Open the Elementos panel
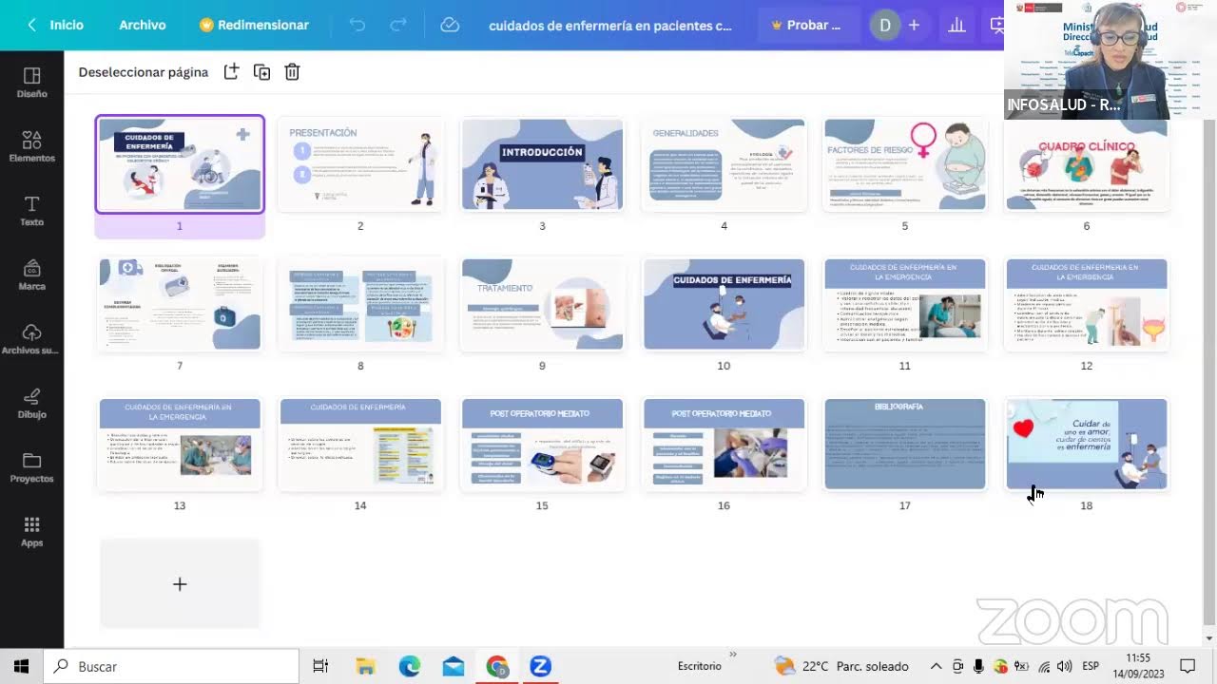This screenshot has width=1217, height=684. click(31, 146)
